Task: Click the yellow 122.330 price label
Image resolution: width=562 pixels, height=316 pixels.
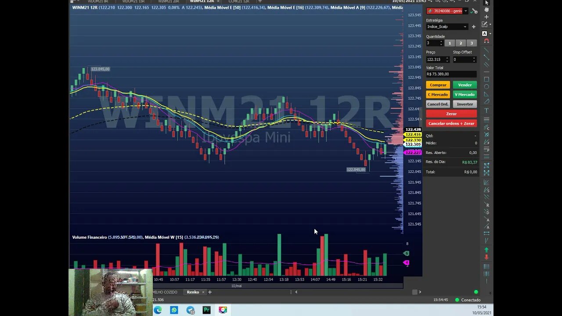Action: [413, 140]
